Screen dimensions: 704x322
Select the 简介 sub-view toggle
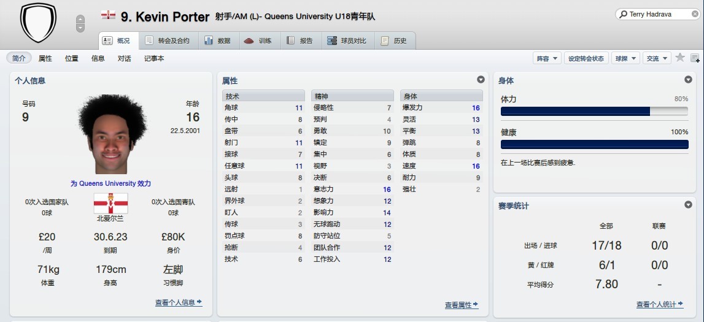pyautogui.click(x=19, y=58)
